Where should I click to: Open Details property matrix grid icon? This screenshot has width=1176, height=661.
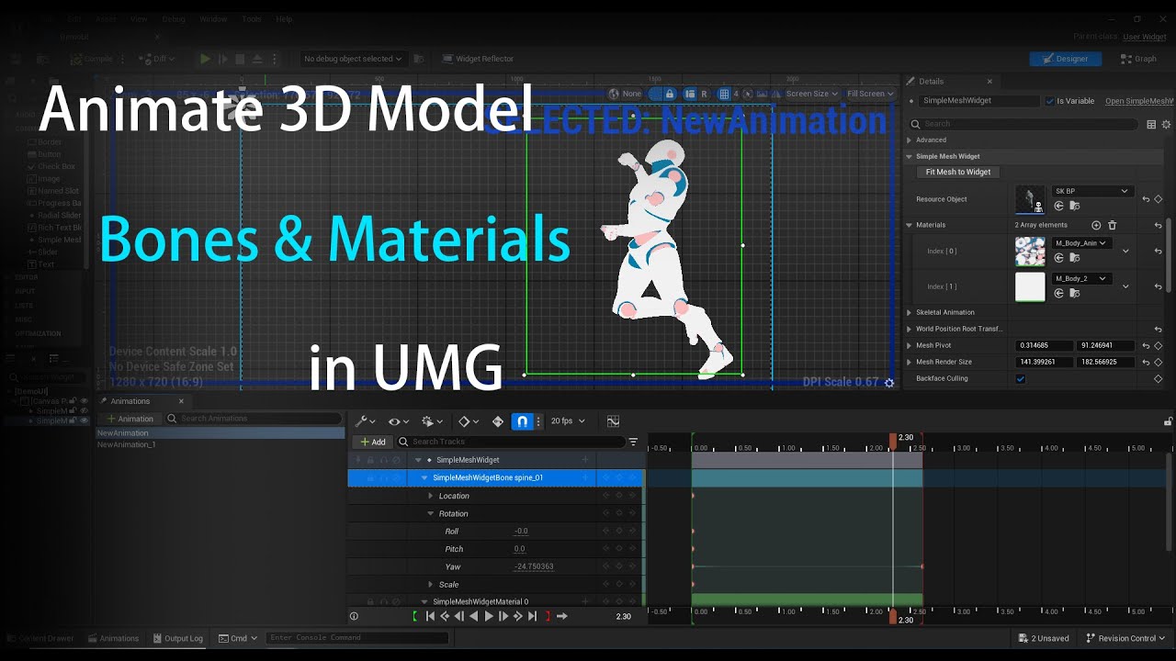click(x=1152, y=124)
